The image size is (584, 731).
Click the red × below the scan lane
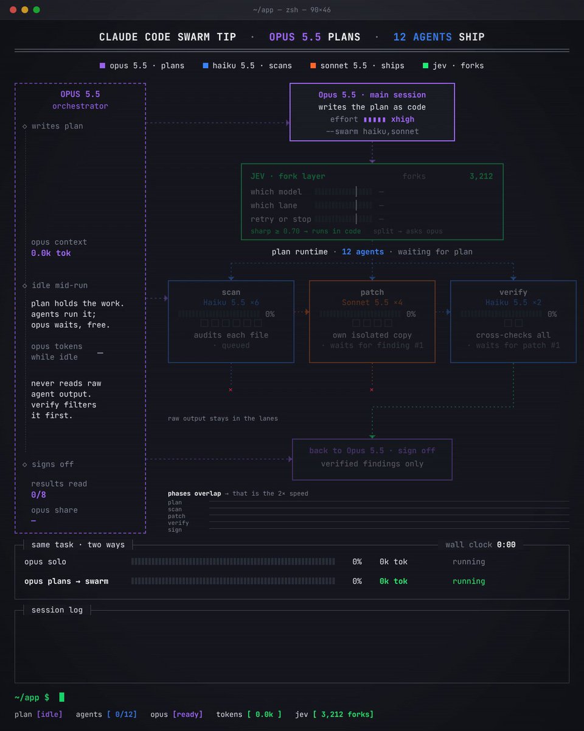(231, 389)
